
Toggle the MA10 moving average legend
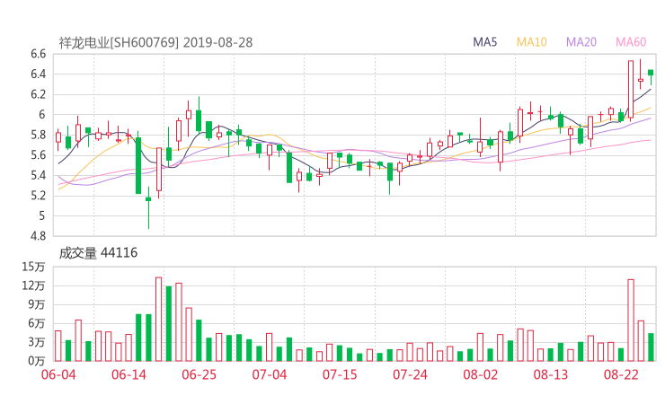coord(531,41)
